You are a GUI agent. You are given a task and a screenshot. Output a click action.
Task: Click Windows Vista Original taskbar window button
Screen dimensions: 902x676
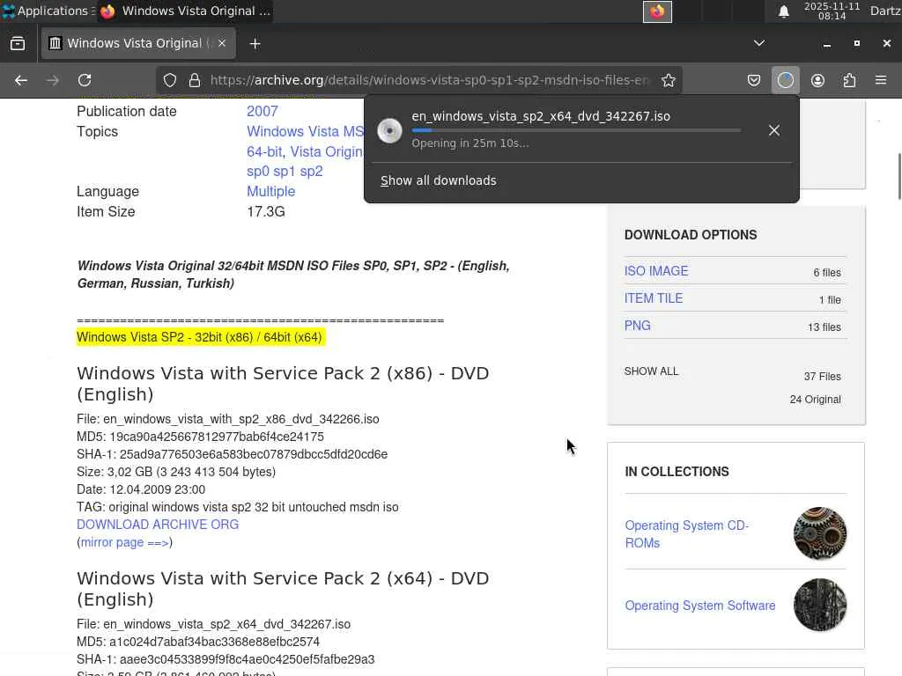[185, 11]
